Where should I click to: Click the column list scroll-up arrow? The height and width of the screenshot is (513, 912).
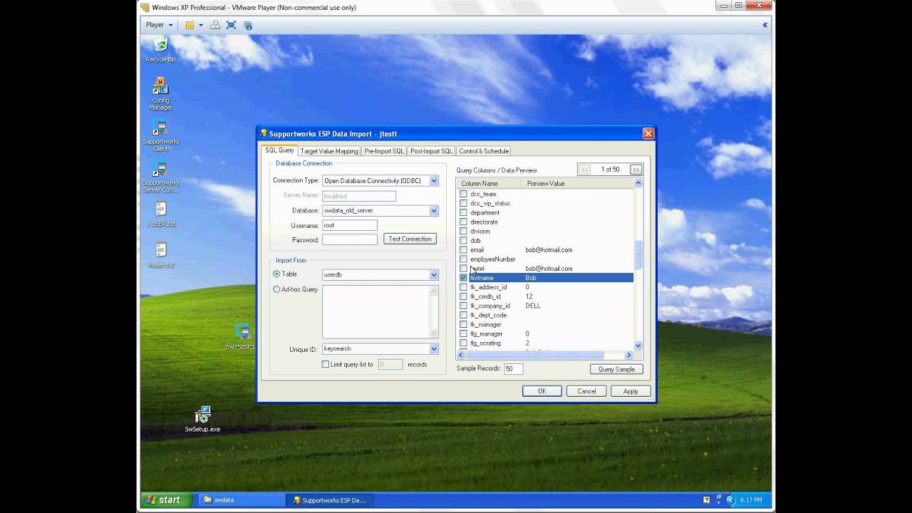(x=638, y=183)
